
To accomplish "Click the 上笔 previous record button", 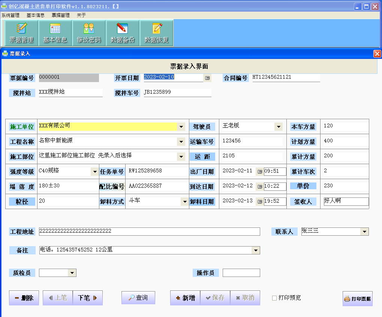I will [x=58, y=298].
